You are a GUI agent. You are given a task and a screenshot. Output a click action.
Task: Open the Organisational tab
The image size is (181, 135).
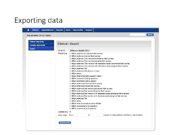tap(47, 30)
